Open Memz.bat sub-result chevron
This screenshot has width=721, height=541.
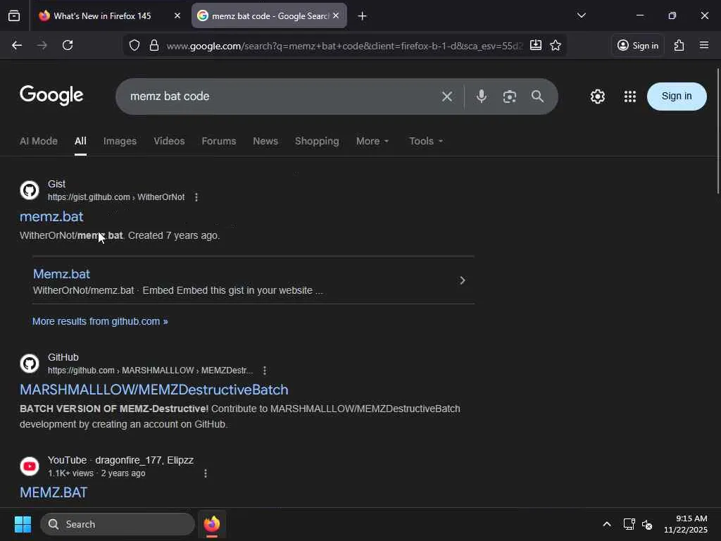(463, 280)
